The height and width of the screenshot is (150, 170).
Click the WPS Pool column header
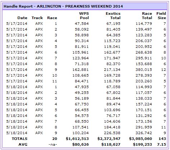coord(84,16)
